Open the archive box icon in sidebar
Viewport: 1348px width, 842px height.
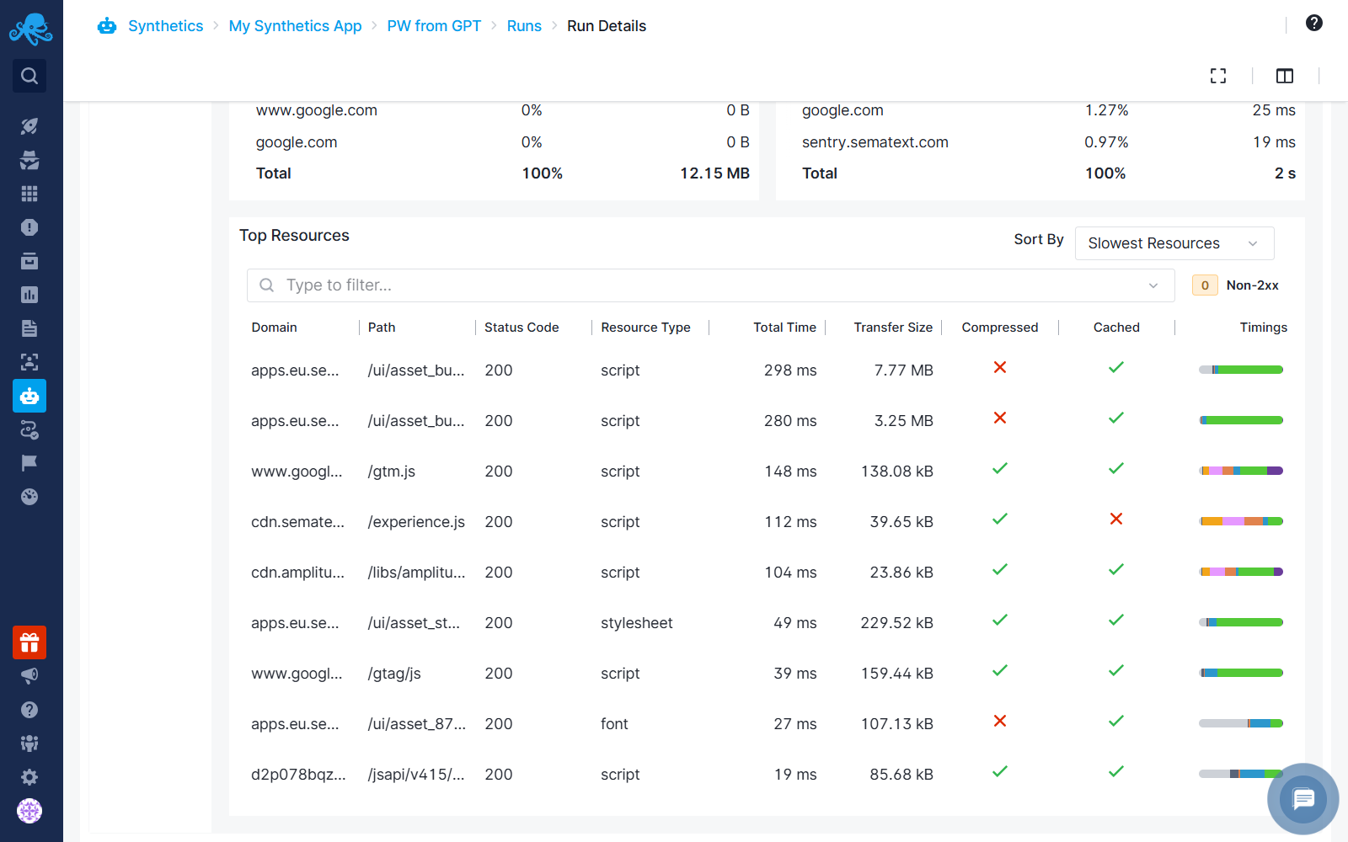pos(29,261)
